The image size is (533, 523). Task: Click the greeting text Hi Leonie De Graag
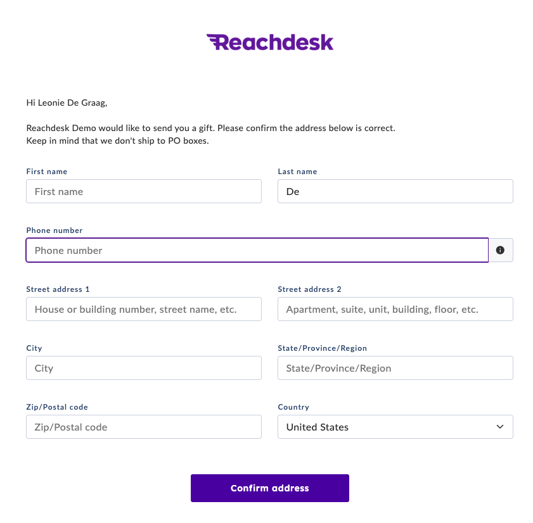click(67, 103)
